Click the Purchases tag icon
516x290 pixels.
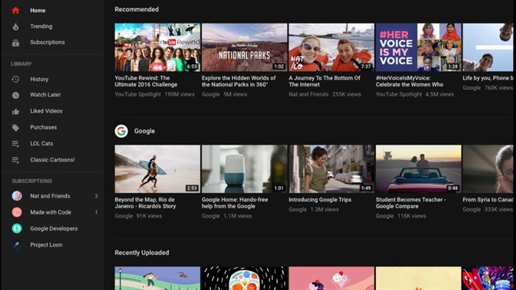click(x=16, y=128)
